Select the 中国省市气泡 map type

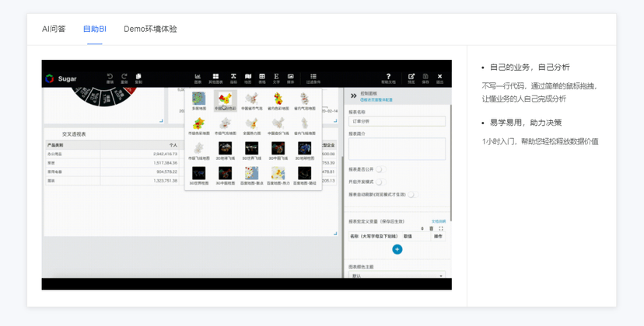click(x=251, y=101)
